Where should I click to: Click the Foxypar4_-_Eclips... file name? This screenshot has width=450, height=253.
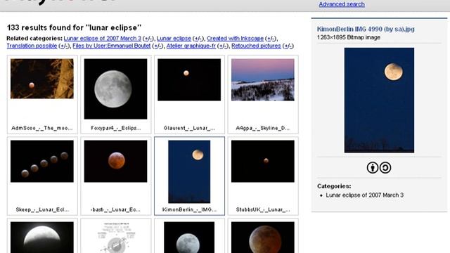tap(115, 128)
